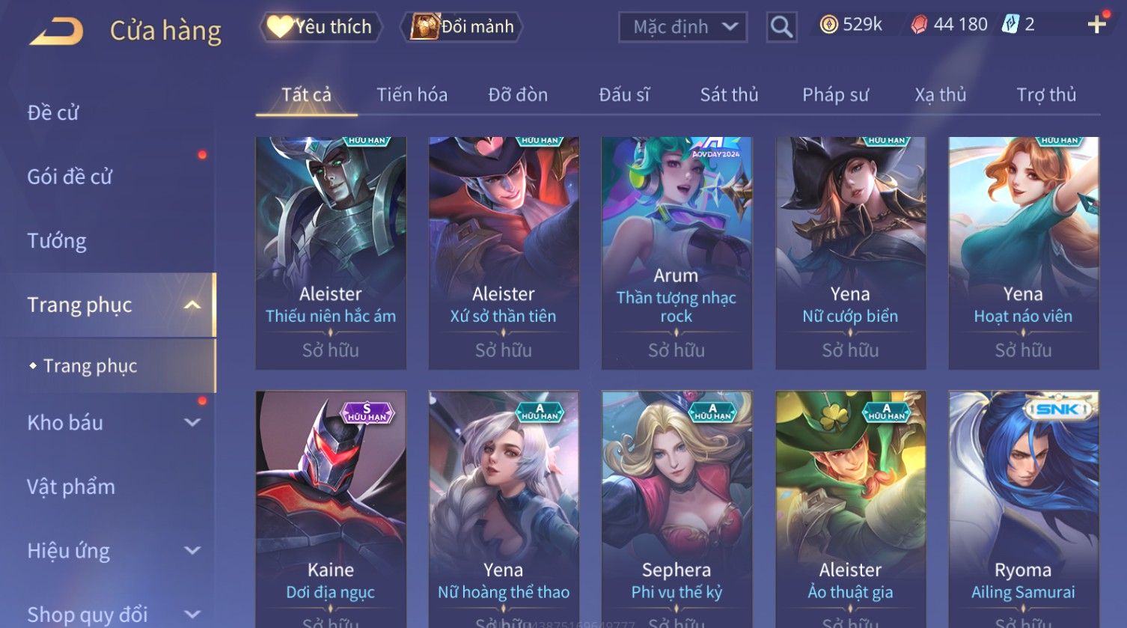Switch to the Pháp sư tab
Screen dimensions: 1127x628
point(835,95)
